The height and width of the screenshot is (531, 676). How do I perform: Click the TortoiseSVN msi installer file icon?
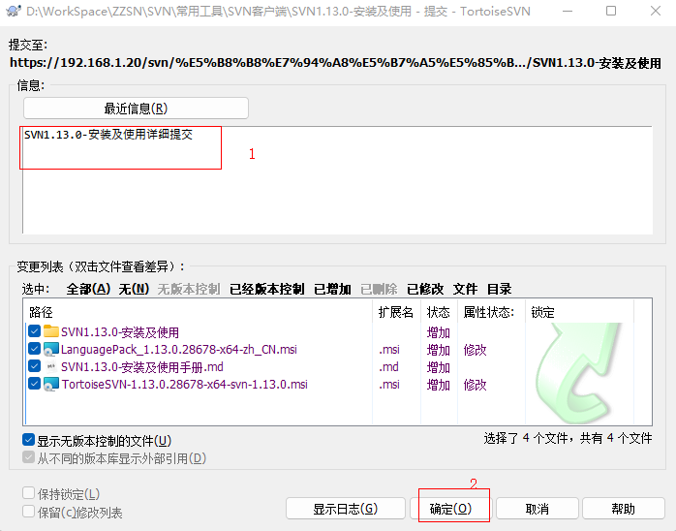(x=51, y=385)
